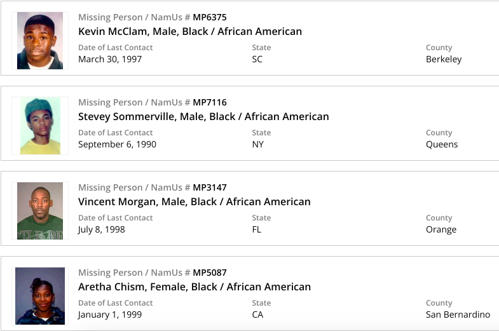Select the date September 6, 1990
Screen dimensions: 499x331
point(117,144)
